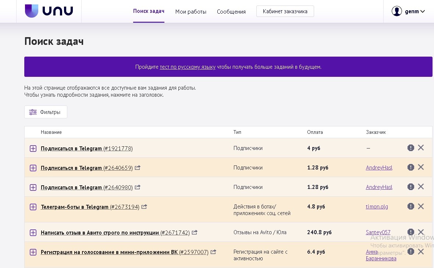Hide task #1921778 with X
The height and width of the screenshot is (268, 434).
click(x=421, y=148)
